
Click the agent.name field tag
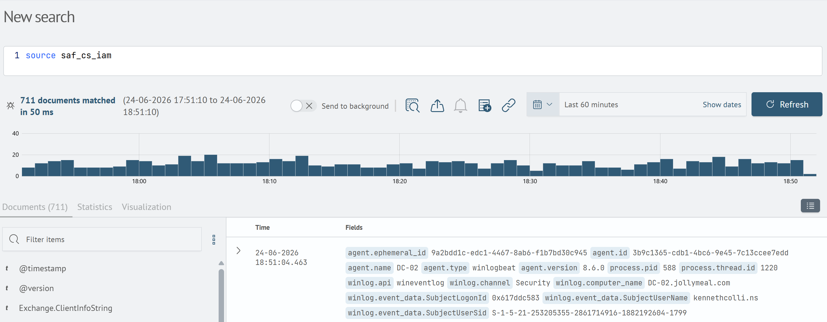[x=369, y=268]
